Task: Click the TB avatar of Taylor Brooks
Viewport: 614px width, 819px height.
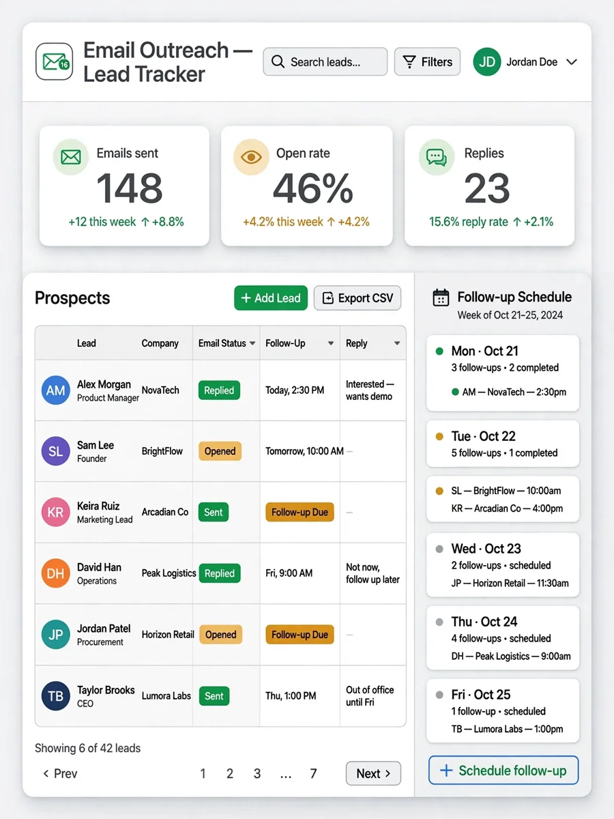Action: [55, 696]
